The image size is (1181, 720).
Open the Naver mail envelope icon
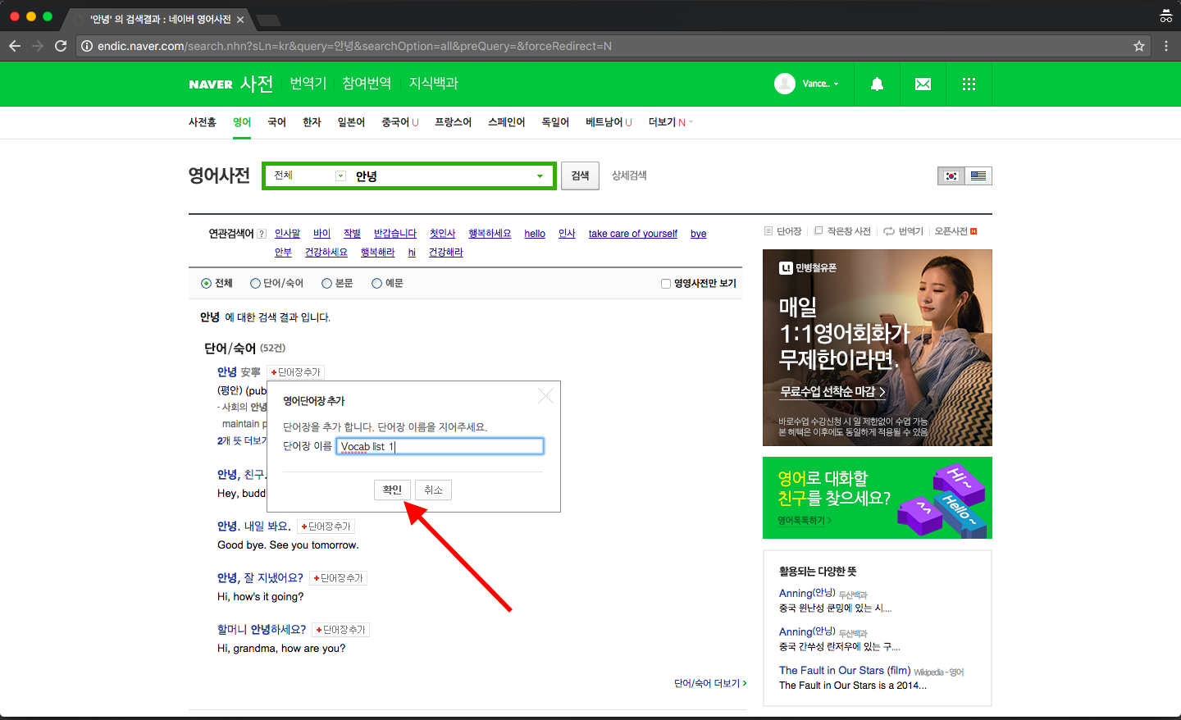pyautogui.click(x=923, y=84)
